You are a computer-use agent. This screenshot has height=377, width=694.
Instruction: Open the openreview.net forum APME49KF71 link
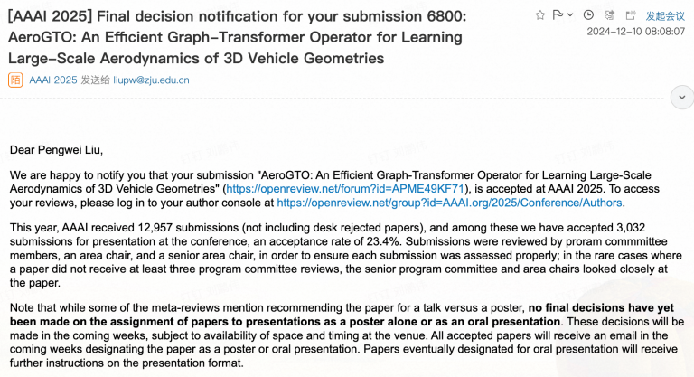click(345, 189)
